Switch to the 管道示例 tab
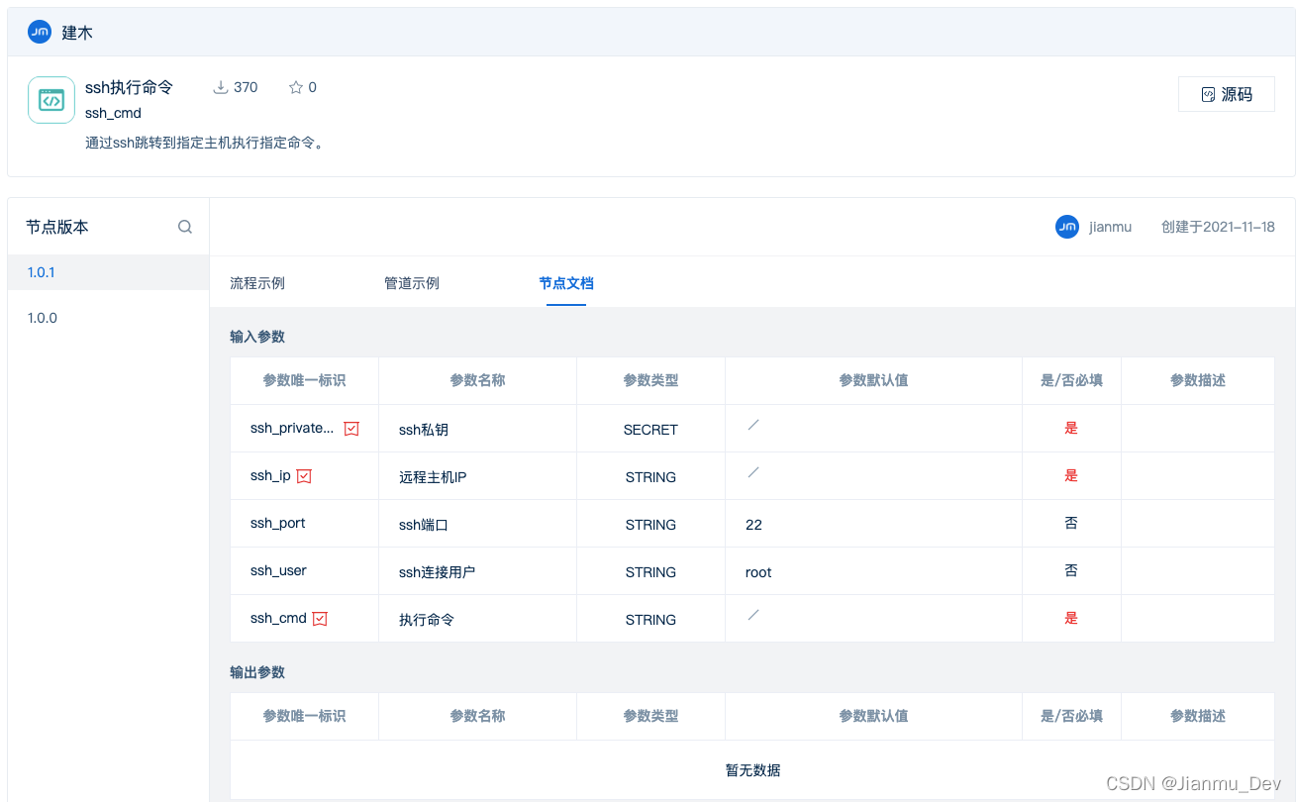 pos(411,282)
